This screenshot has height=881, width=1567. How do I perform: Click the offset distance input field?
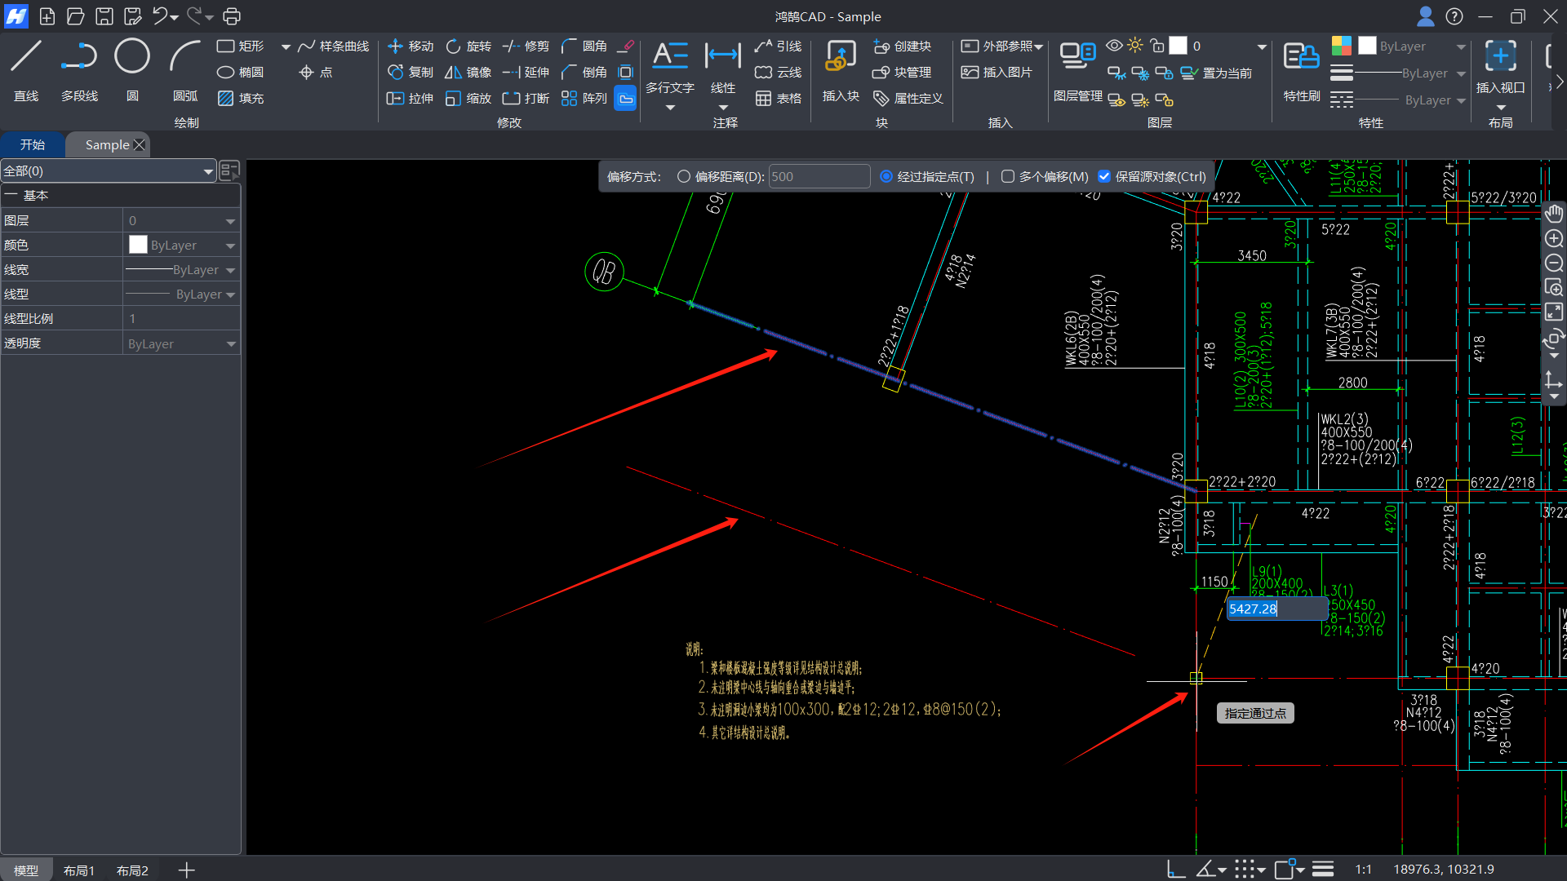819,177
